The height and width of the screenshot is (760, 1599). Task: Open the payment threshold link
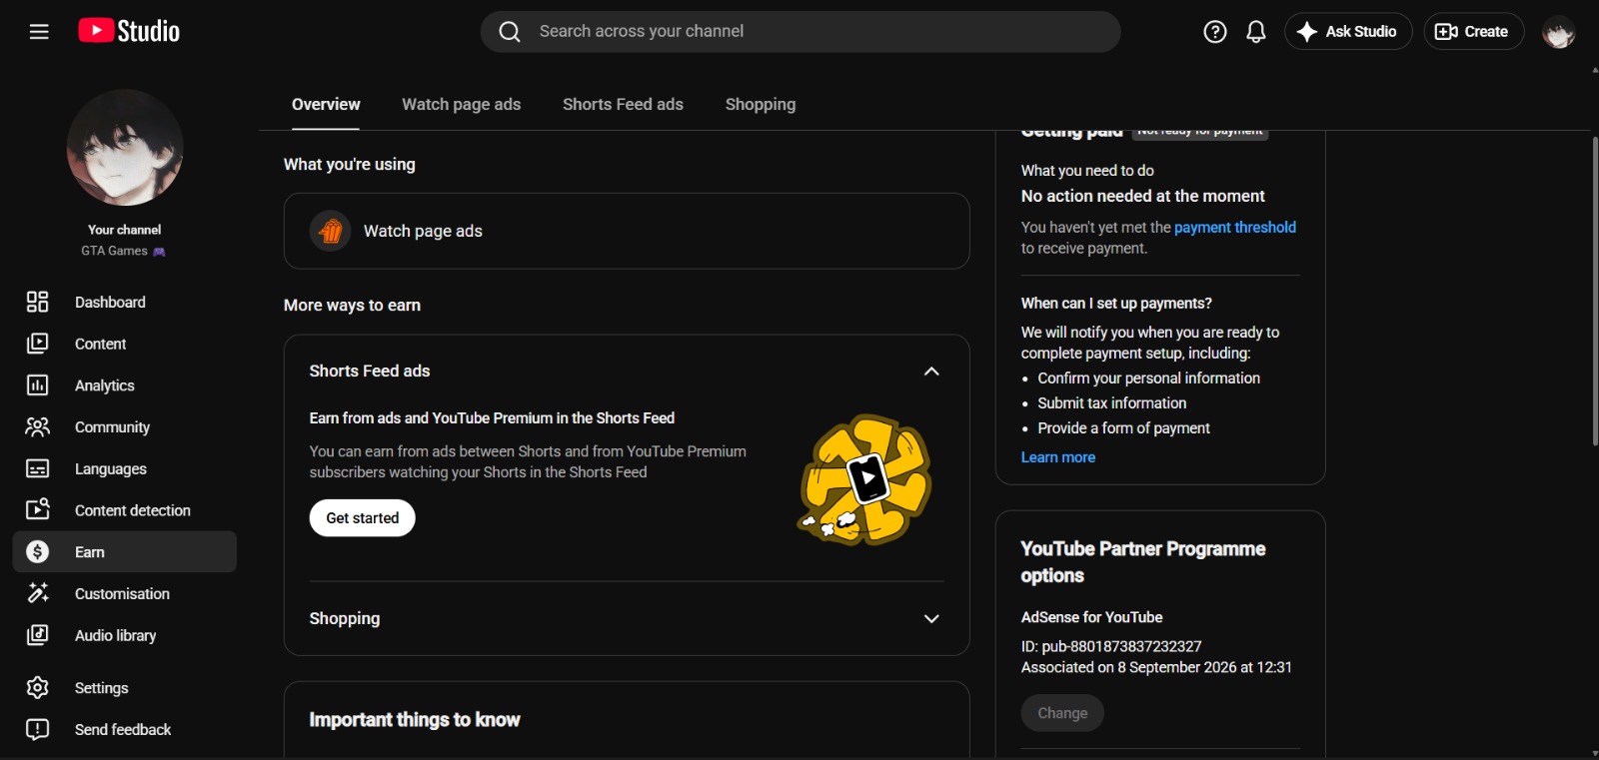[1235, 228]
